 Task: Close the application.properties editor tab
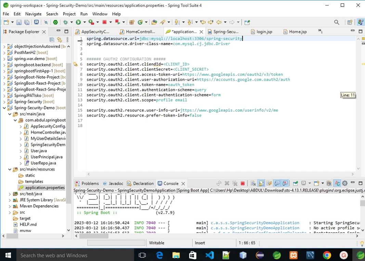pyautogui.click(x=201, y=32)
